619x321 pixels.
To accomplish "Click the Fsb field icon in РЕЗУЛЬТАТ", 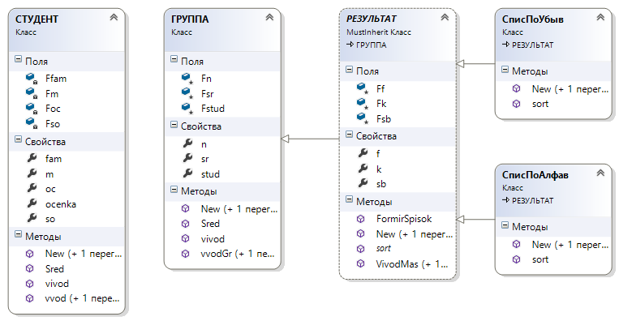I will tap(363, 118).
